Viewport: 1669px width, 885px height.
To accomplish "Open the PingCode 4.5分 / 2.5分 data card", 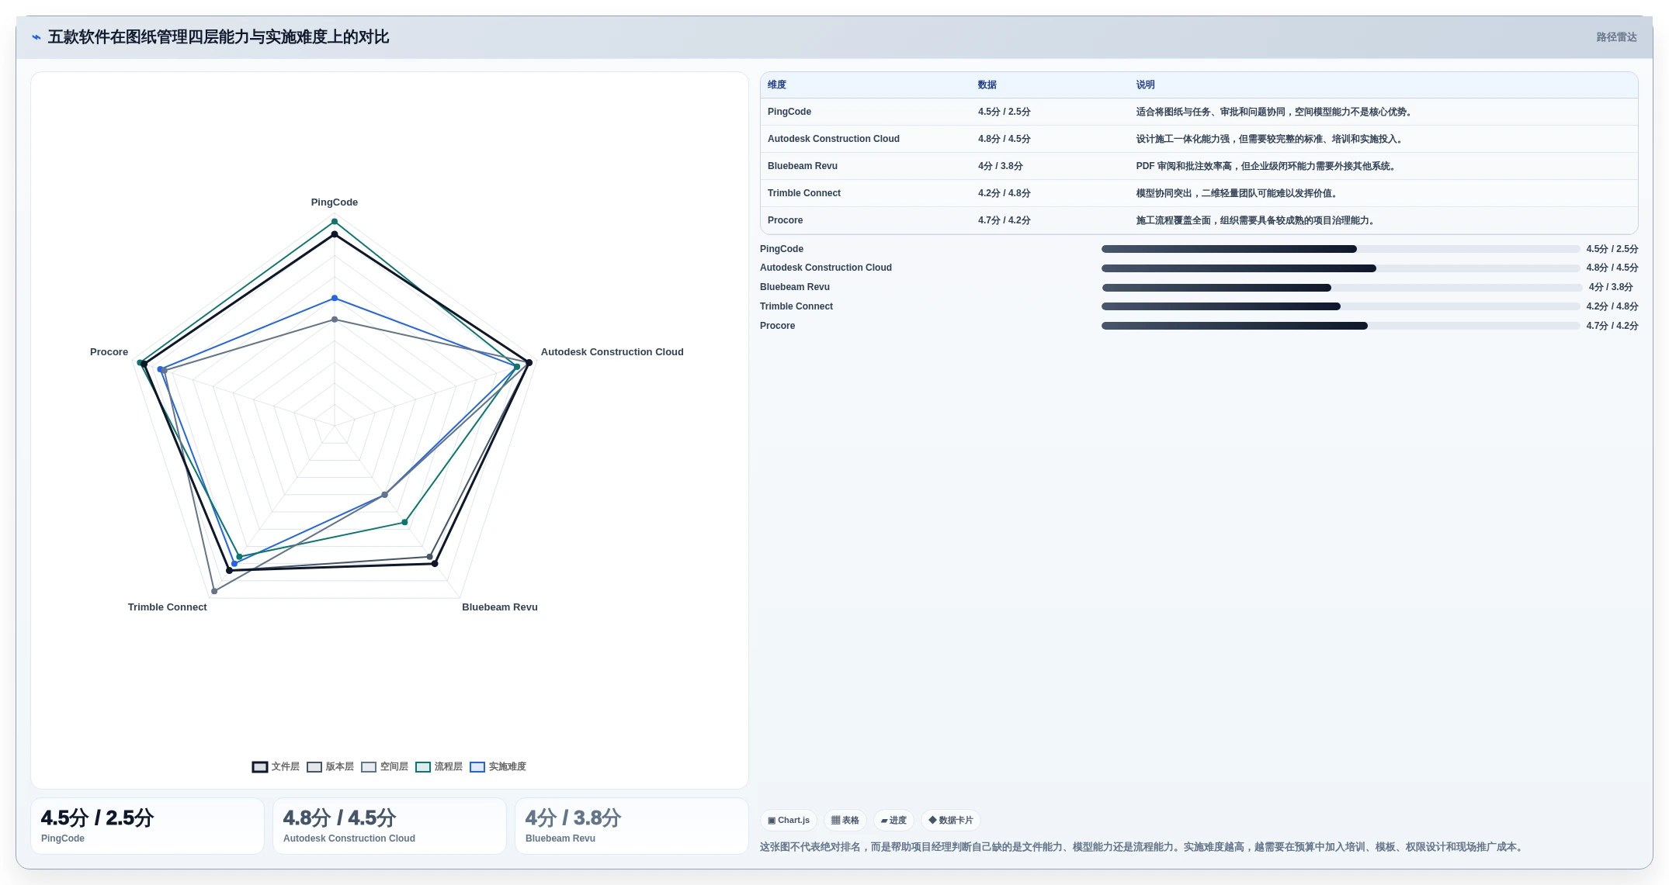I will pyautogui.click(x=147, y=826).
